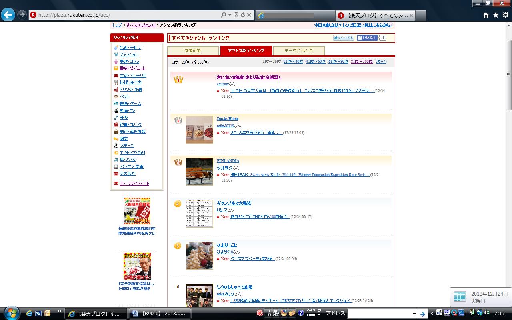Click the taskbar volume speaker icon
Screen dimensions: 512x320
point(487,313)
